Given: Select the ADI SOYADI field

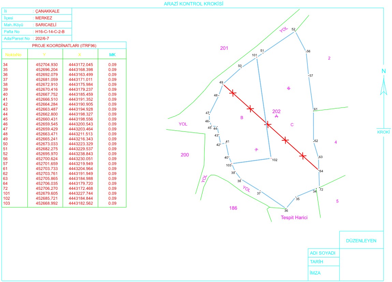Looking at the screenshot, I should (x=322, y=253).
